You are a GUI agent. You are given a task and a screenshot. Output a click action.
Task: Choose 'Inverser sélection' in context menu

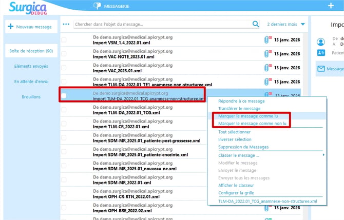click(x=235, y=139)
